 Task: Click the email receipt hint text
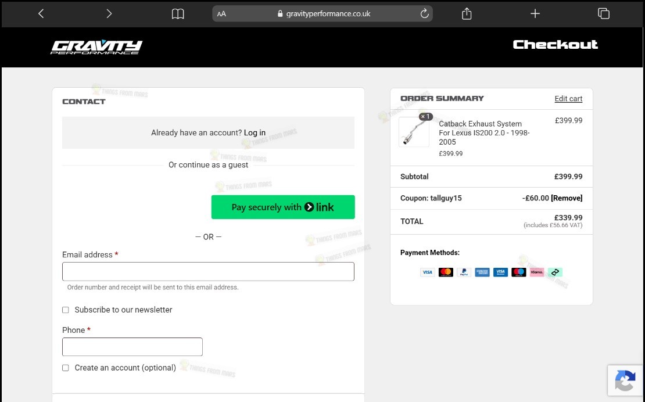[x=153, y=288]
